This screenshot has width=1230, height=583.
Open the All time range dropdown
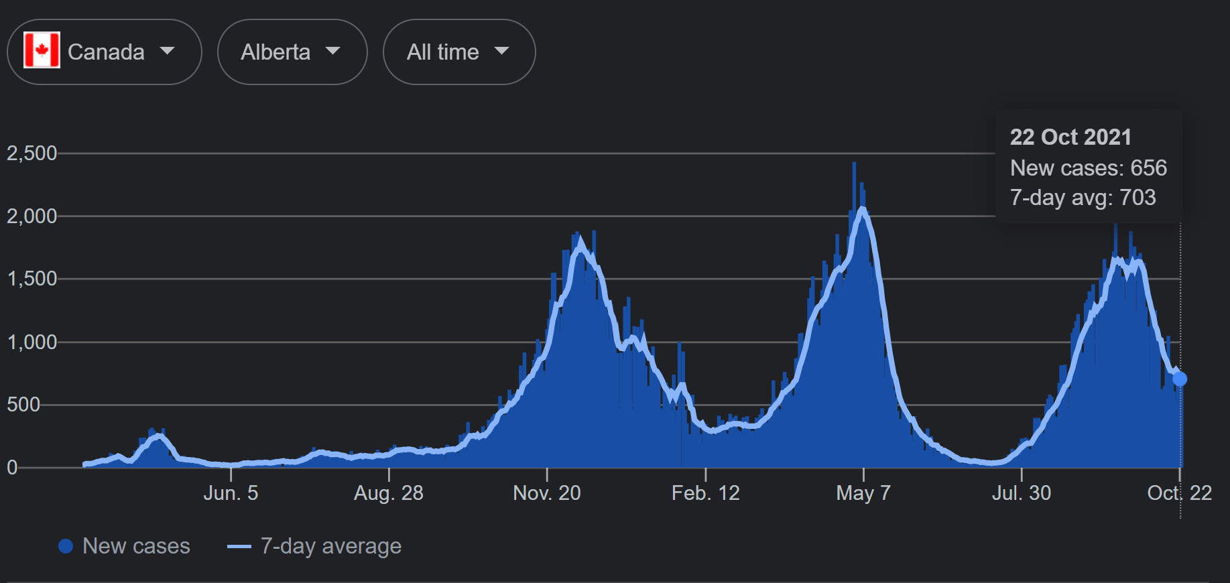tap(459, 52)
